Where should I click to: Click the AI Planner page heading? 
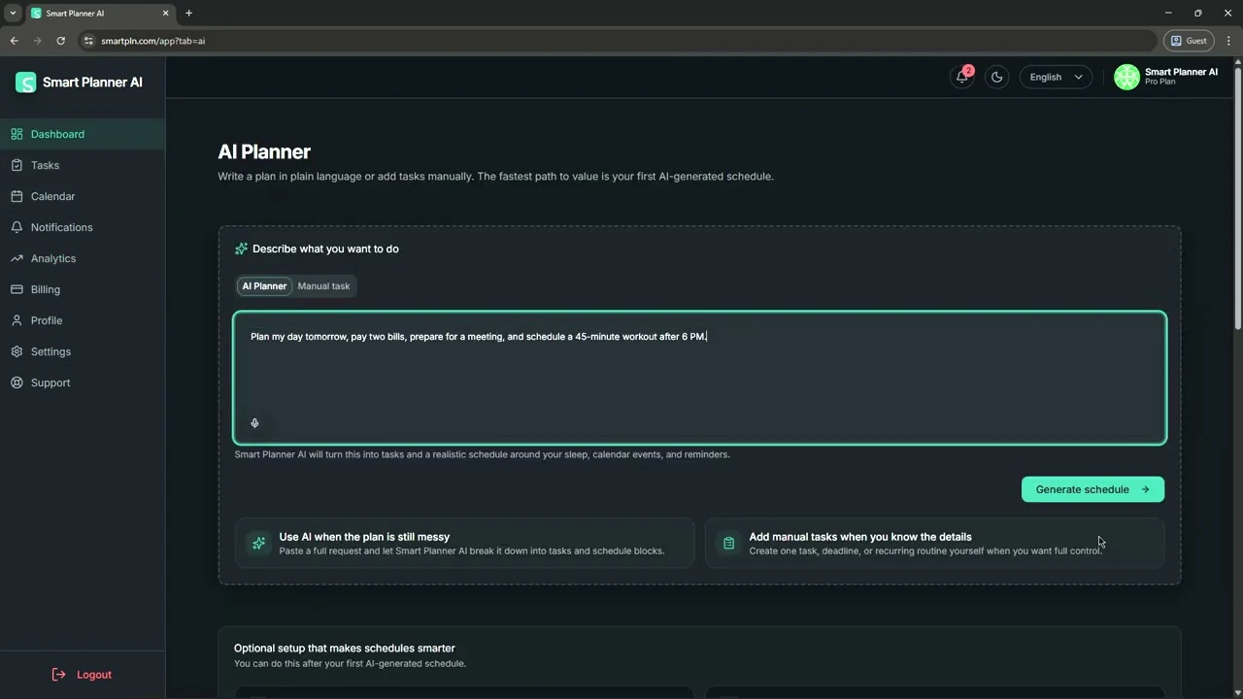[x=264, y=152]
